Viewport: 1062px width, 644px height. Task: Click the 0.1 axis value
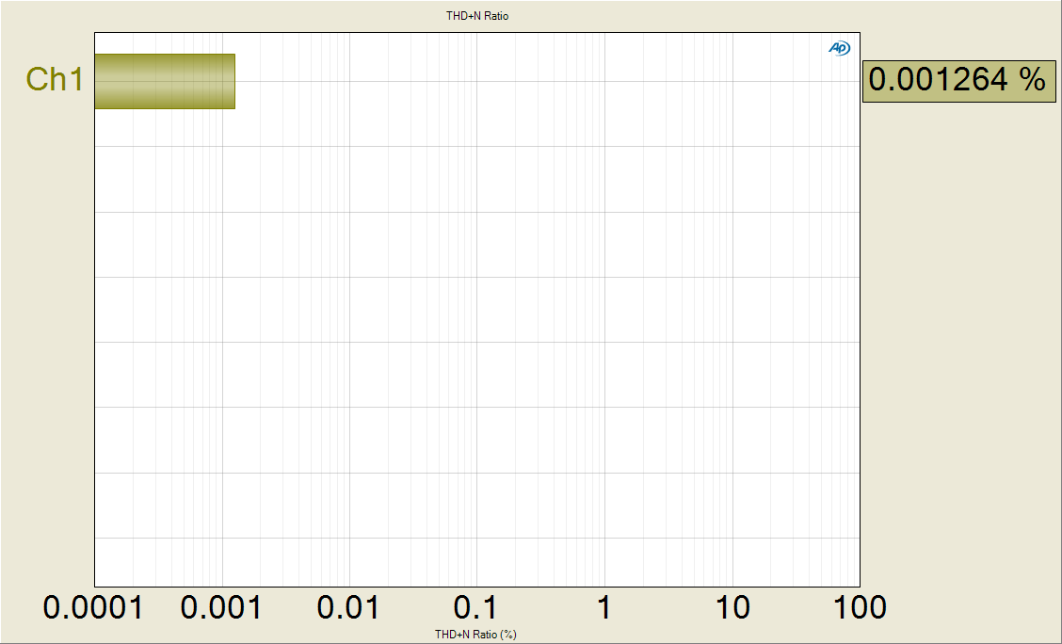[475, 607]
